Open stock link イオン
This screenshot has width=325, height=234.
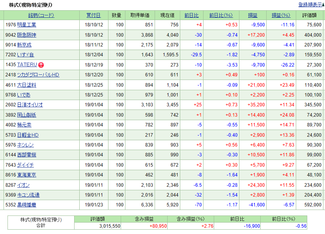click(x=23, y=185)
